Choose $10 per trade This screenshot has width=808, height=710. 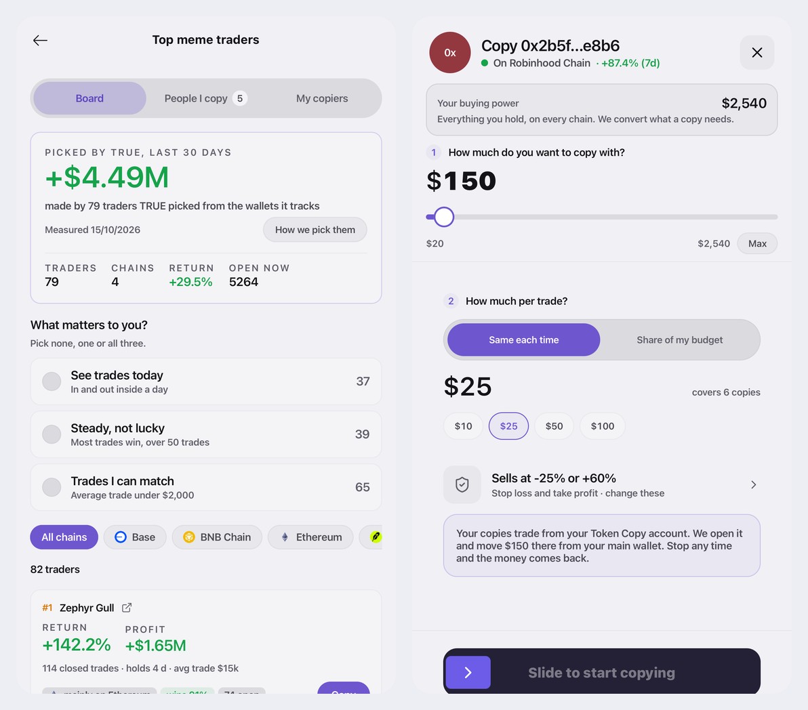463,425
